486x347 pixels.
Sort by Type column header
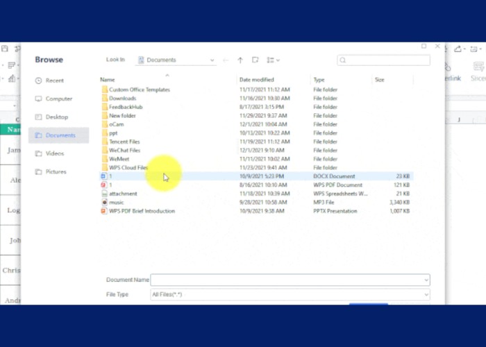click(x=319, y=80)
